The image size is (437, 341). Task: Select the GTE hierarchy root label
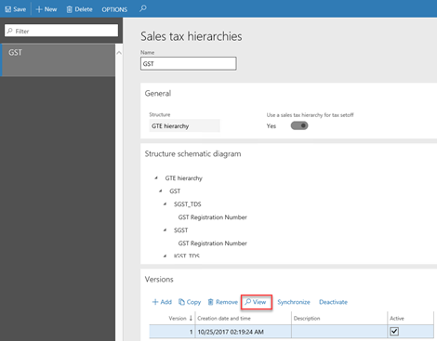tap(183, 178)
